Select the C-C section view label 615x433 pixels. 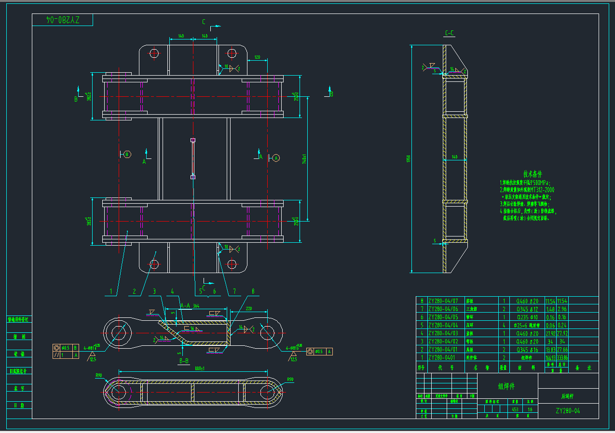[449, 33]
